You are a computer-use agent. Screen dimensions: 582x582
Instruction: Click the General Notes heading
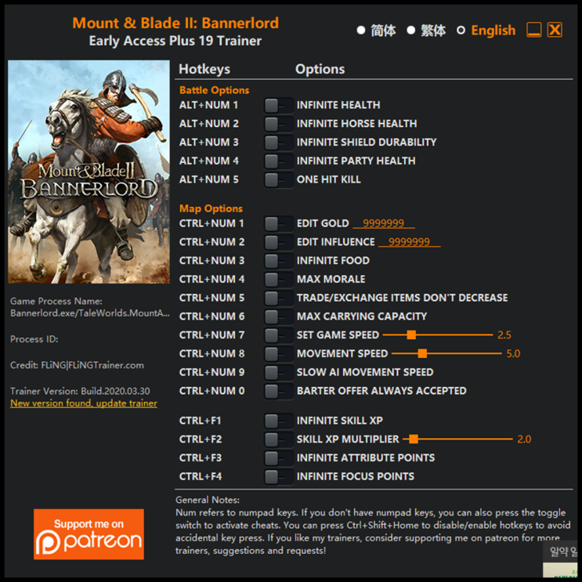click(208, 500)
